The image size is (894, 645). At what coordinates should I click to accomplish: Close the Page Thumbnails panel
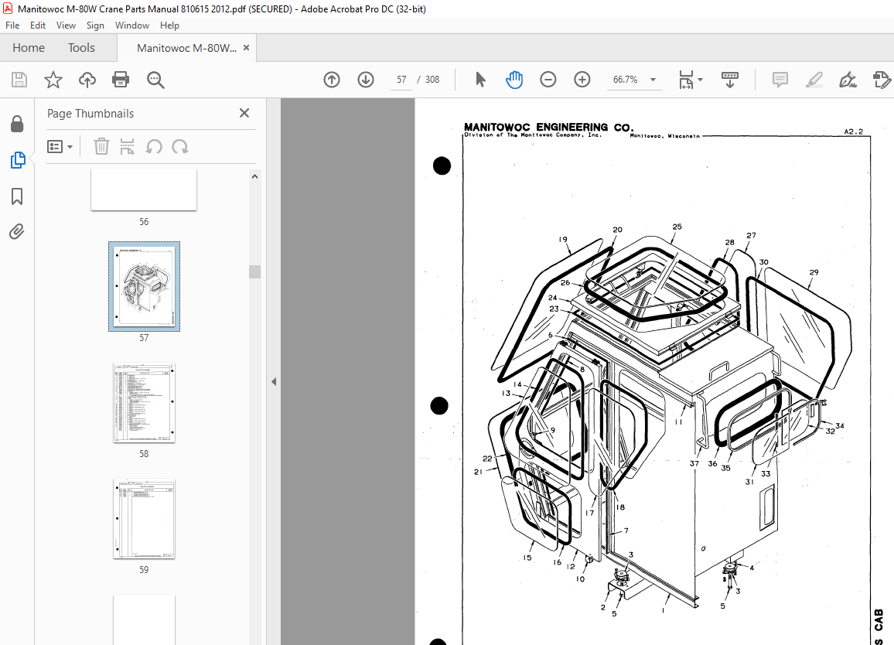tap(244, 113)
